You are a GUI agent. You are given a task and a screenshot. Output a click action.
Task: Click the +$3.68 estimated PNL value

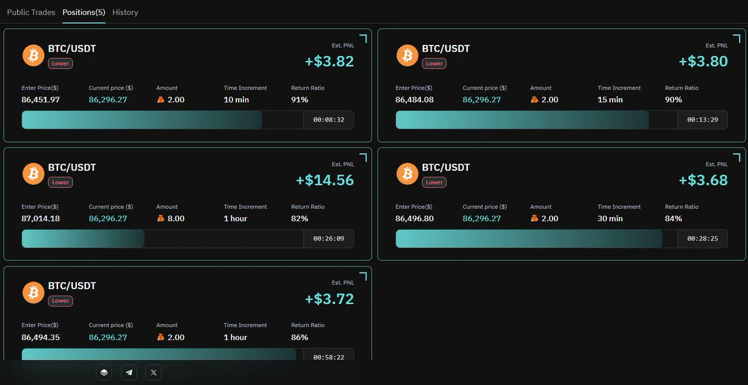click(x=704, y=180)
